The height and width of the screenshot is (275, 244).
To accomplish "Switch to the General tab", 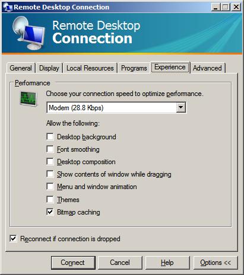I will pos(21,68).
